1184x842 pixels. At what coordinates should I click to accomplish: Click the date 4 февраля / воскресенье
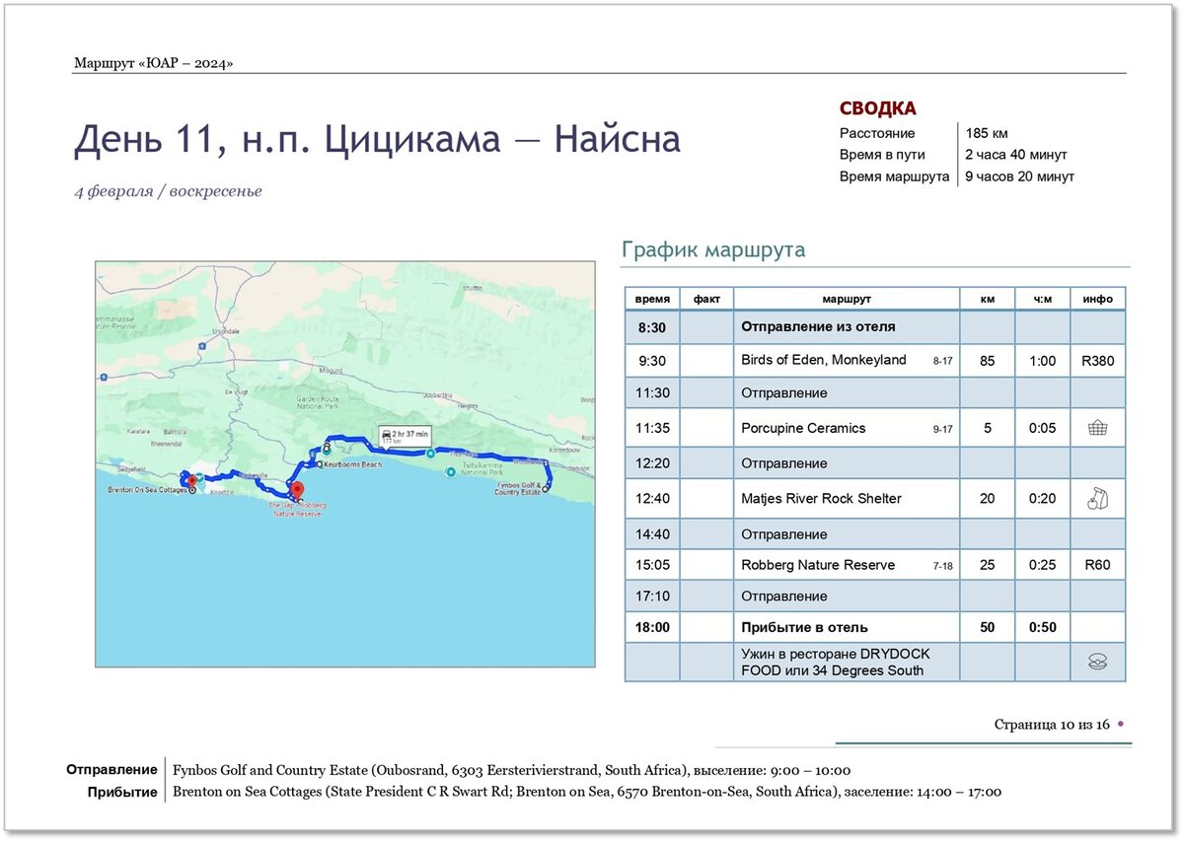coord(168,191)
